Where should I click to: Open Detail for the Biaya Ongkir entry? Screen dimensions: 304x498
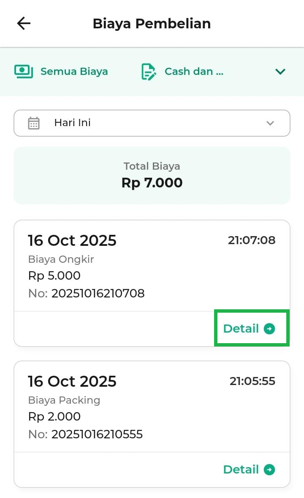pos(242,329)
